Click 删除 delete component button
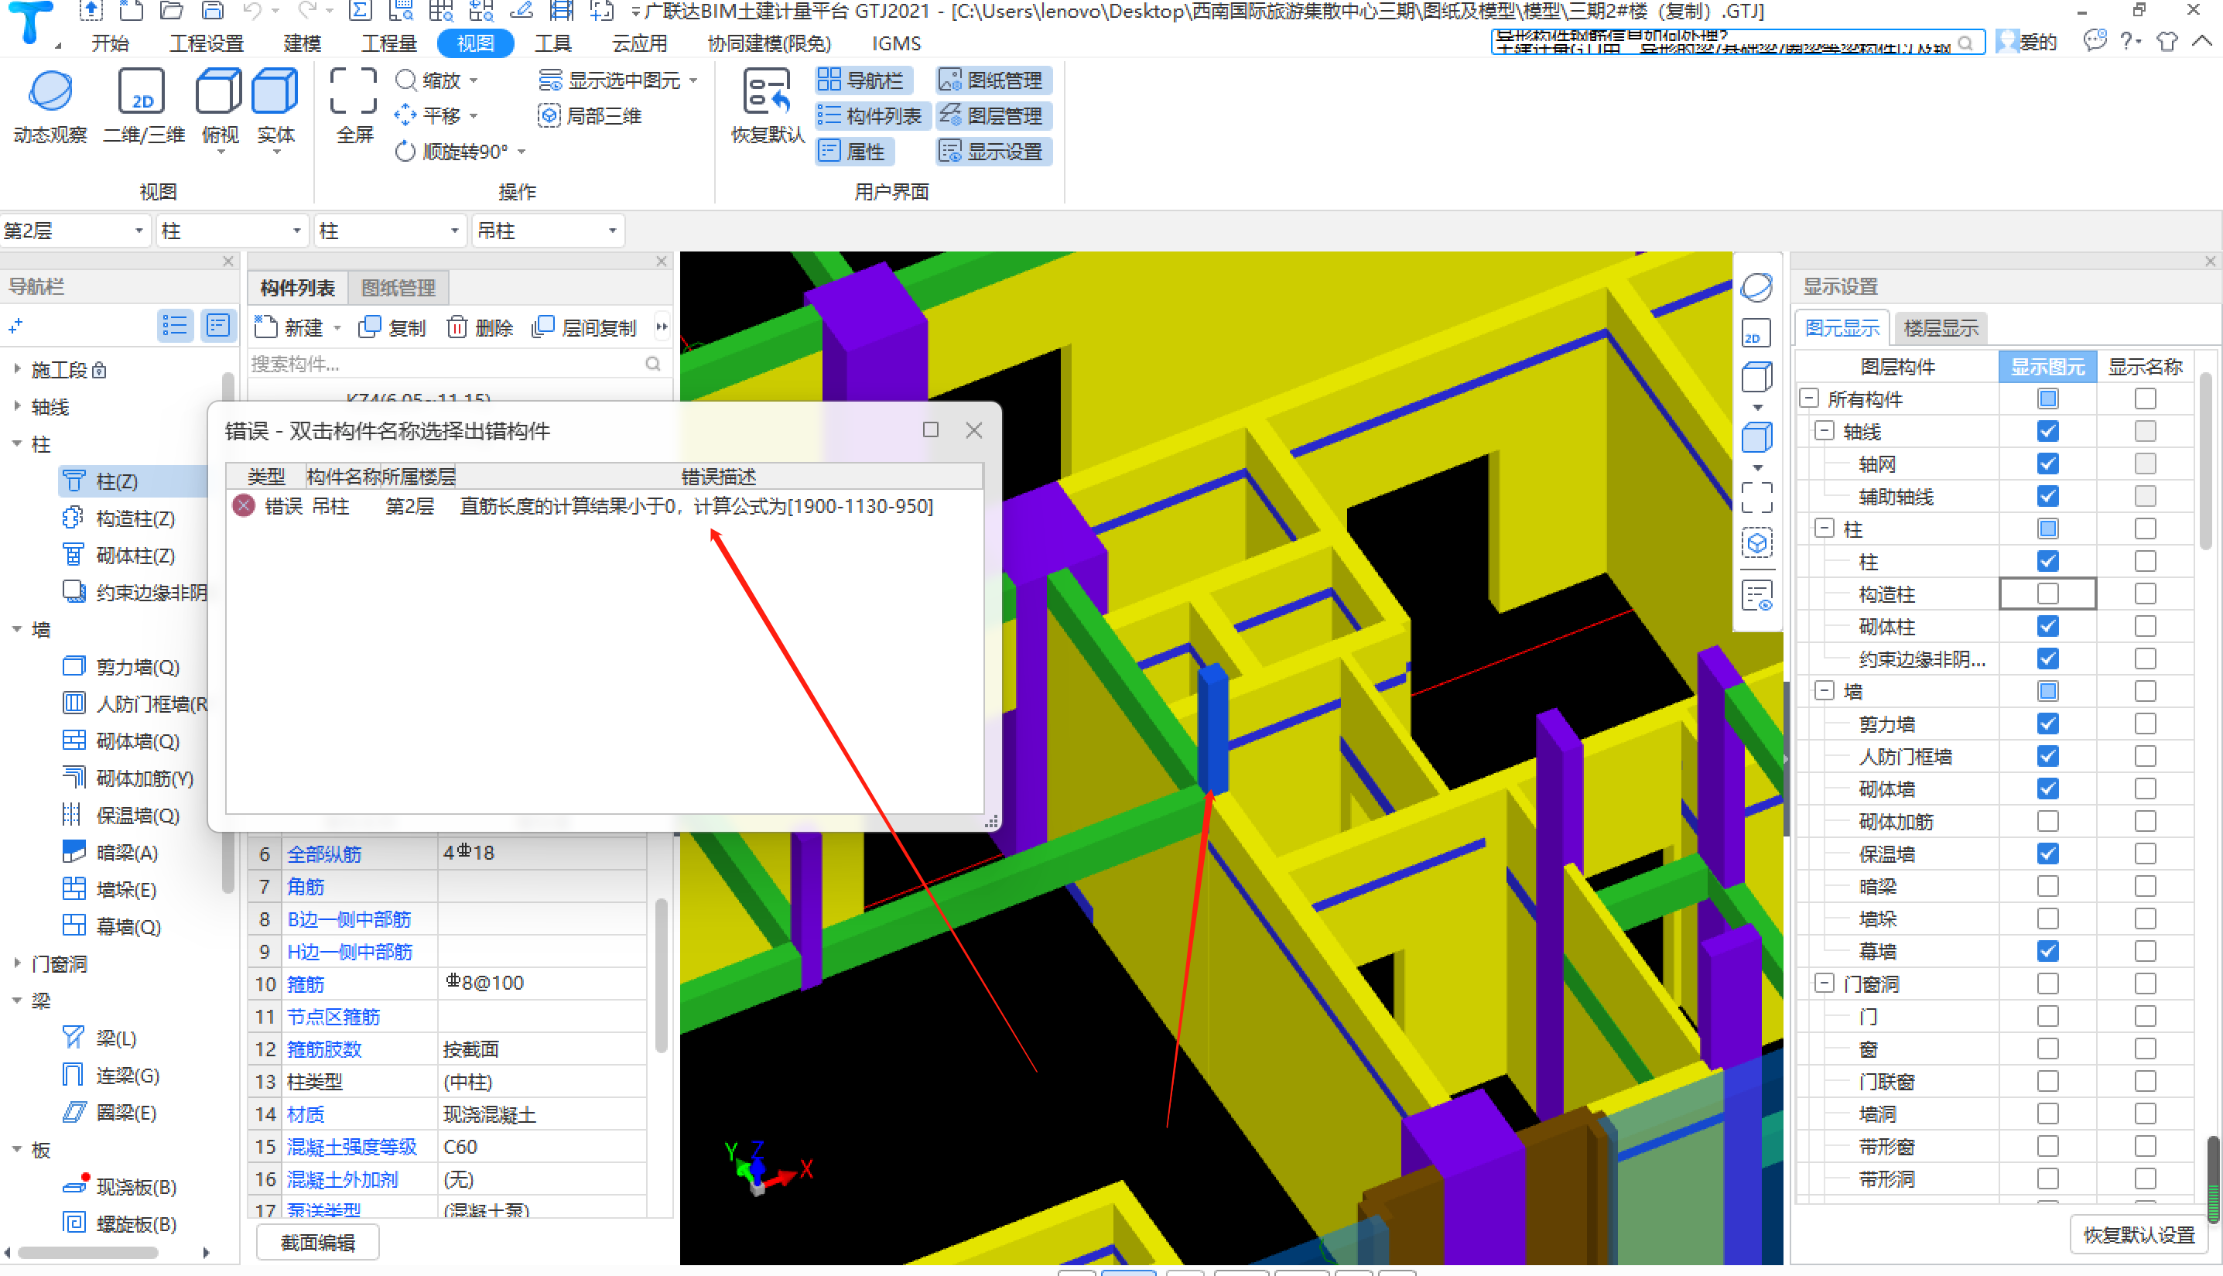This screenshot has width=2223, height=1276. coord(481,327)
